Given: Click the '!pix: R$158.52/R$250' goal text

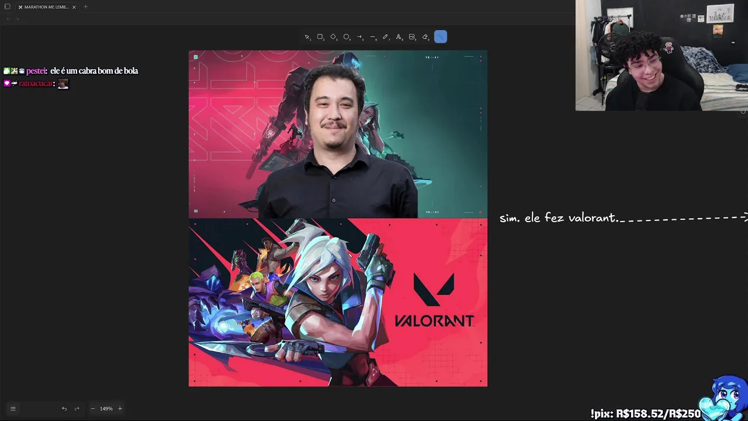Looking at the screenshot, I should coord(646,414).
